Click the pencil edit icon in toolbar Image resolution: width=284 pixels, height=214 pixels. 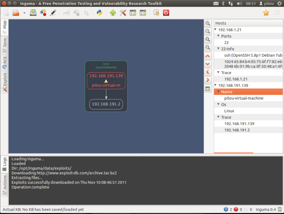(53, 13)
